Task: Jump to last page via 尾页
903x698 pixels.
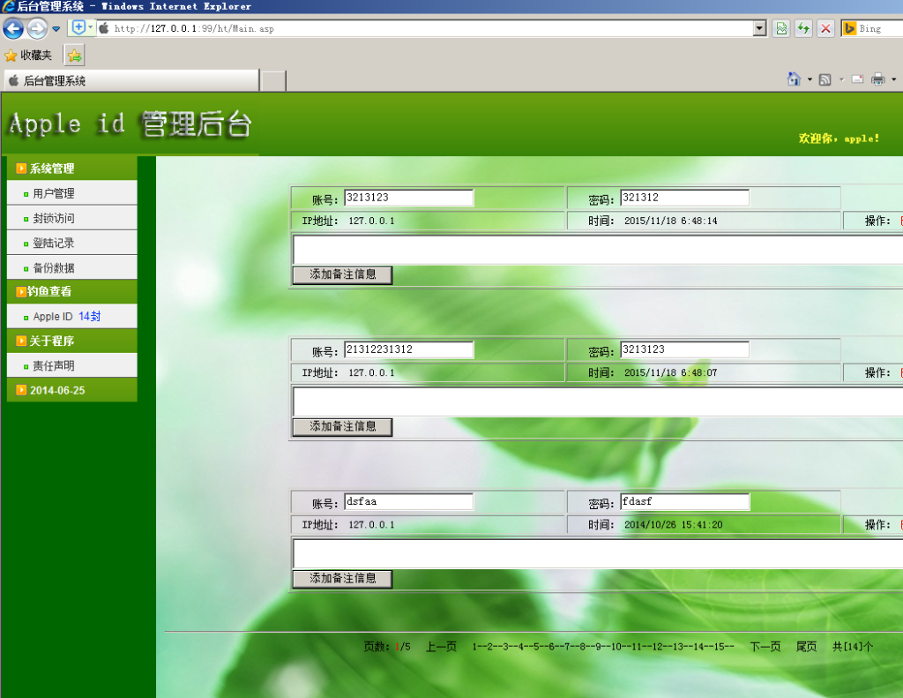Action: click(x=806, y=647)
